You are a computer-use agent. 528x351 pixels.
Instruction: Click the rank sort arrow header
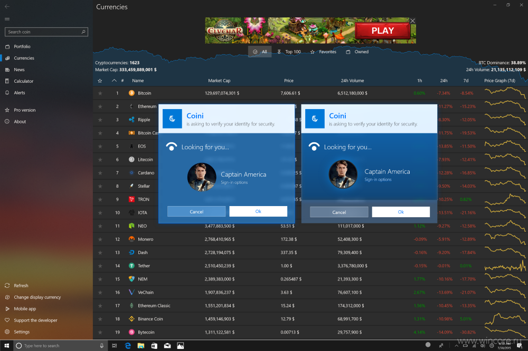coord(114,81)
